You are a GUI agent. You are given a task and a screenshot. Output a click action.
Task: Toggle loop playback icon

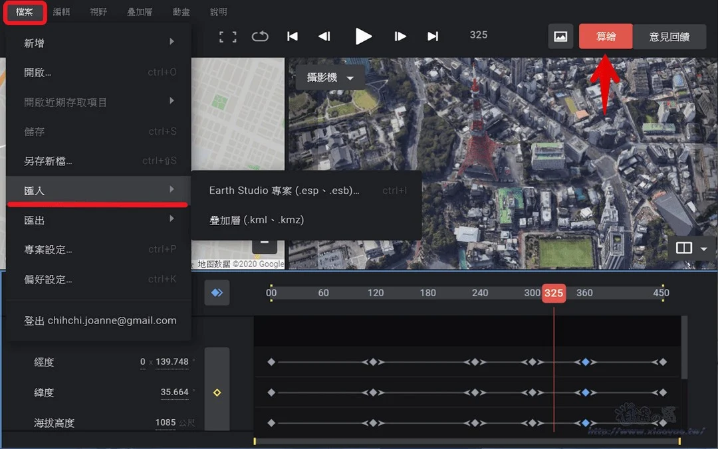260,36
